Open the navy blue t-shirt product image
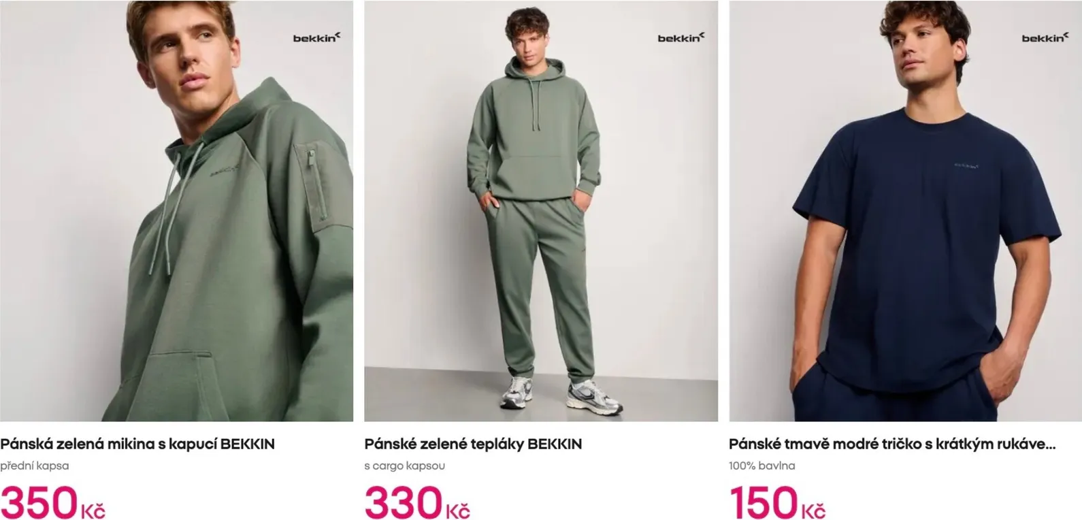The width and height of the screenshot is (1082, 520). click(905, 211)
